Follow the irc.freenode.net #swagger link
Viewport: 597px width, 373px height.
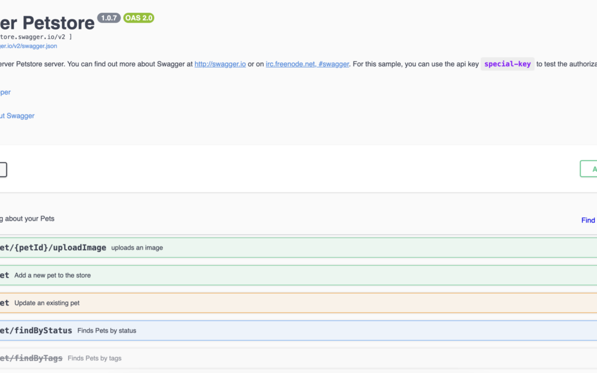point(307,64)
